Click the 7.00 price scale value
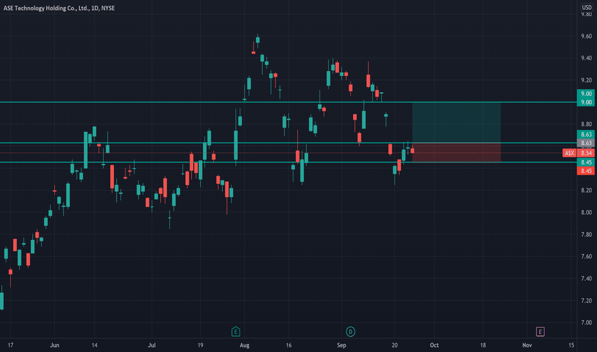Image resolution: width=597 pixels, height=352 pixels. pos(586,323)
